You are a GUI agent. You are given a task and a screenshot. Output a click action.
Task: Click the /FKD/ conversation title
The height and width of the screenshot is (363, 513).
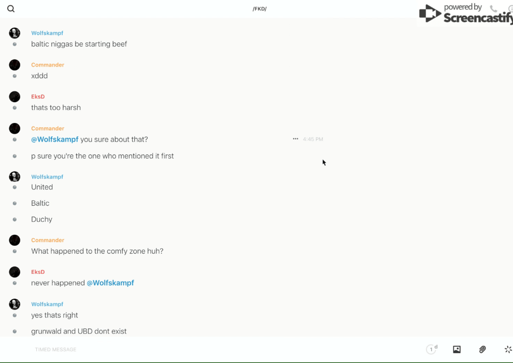(x=260, y=9)
